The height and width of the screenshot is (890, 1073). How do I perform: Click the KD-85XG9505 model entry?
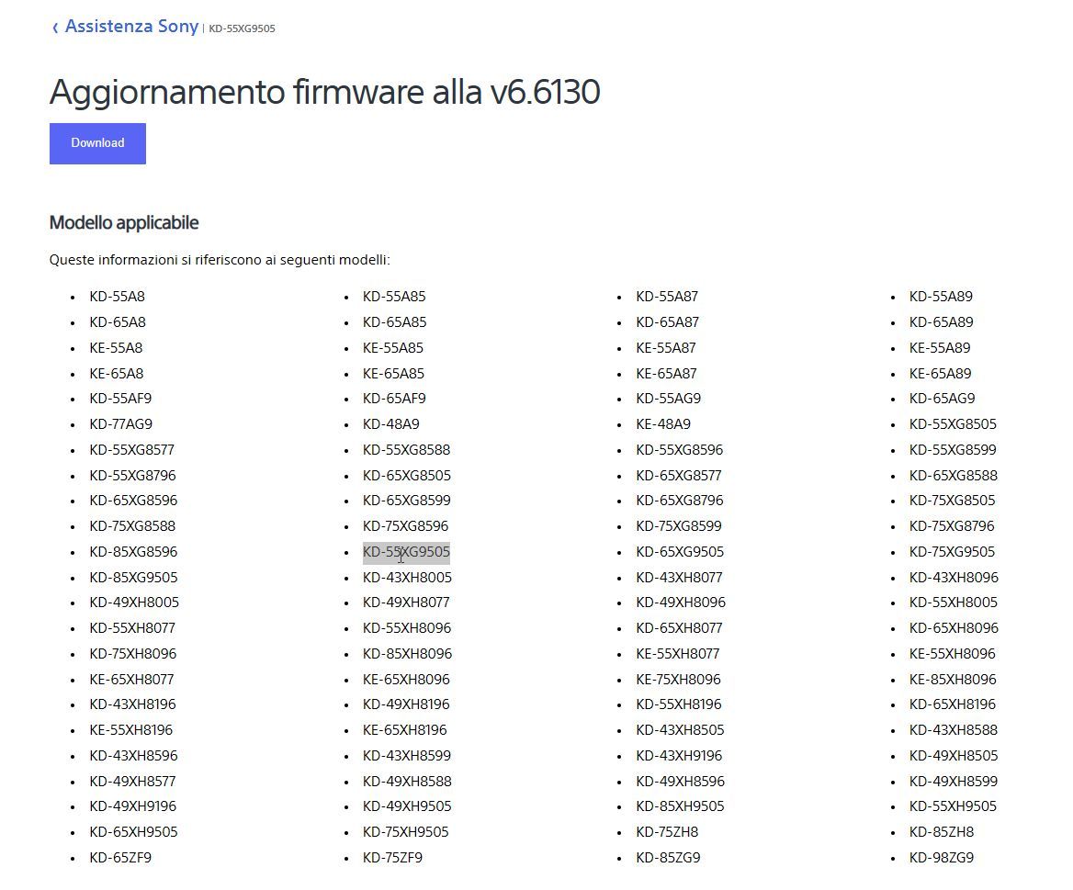click(x=133, y=578)
